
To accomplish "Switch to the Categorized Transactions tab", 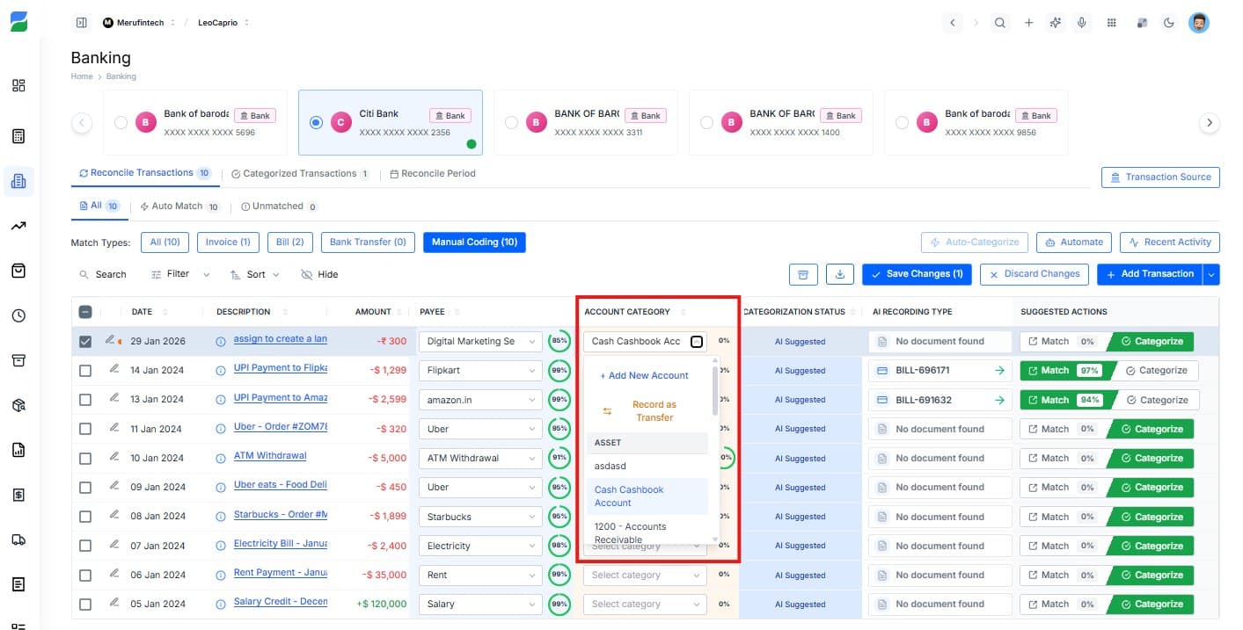I will coord(300,173).
